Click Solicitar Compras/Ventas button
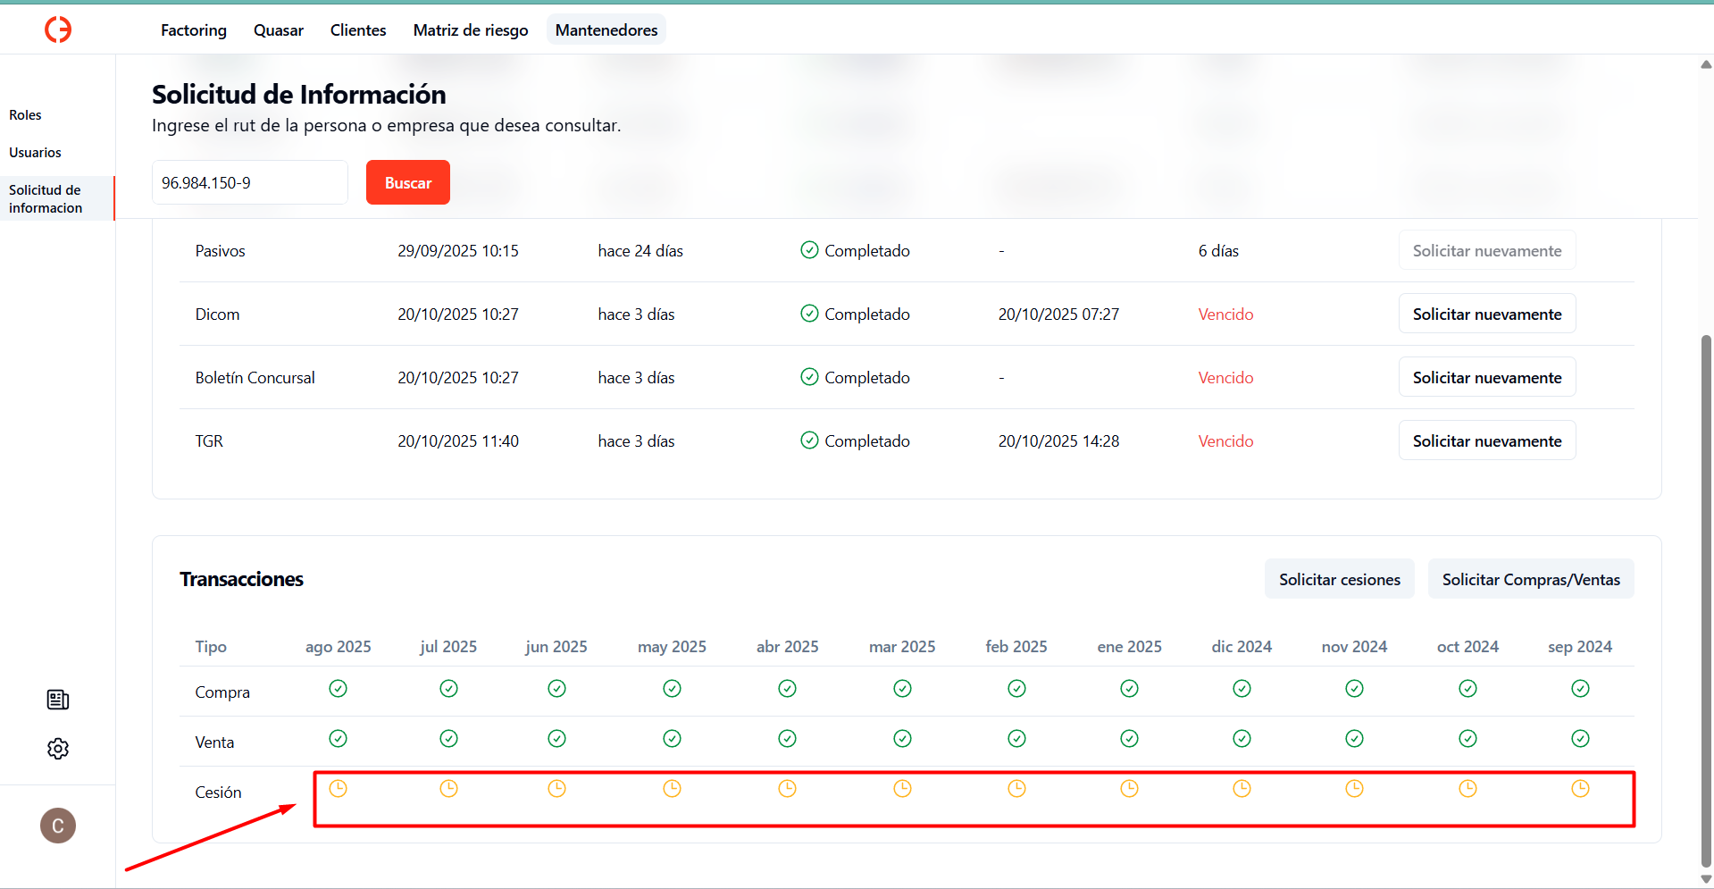 [x=1530, y=580]
